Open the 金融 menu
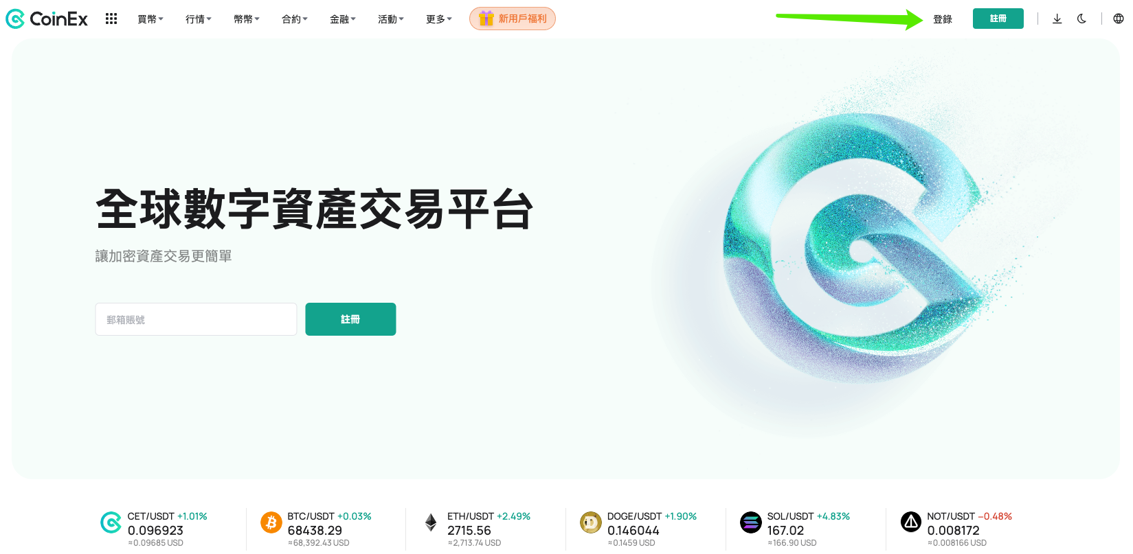Image resolution: width=1133 pixels, height=554 pixels. click(x=343, y=19)
